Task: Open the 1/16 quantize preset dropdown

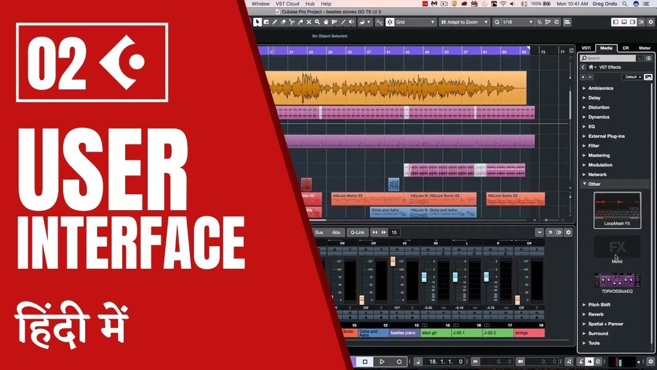Action: click(x=518, y=22)
